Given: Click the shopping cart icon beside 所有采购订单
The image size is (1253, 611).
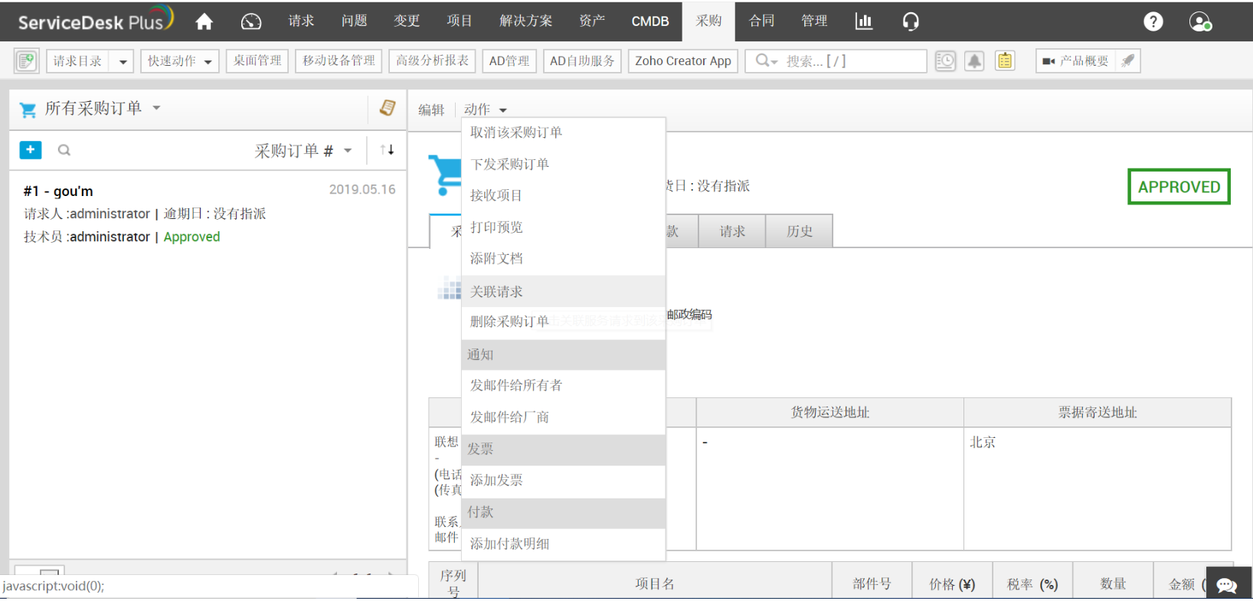Looking at the screenshot, I should pos(28,109).
